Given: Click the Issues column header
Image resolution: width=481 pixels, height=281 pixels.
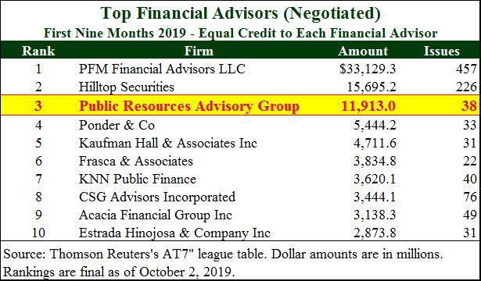Looking at the screenshot, I should coord(442,51).
